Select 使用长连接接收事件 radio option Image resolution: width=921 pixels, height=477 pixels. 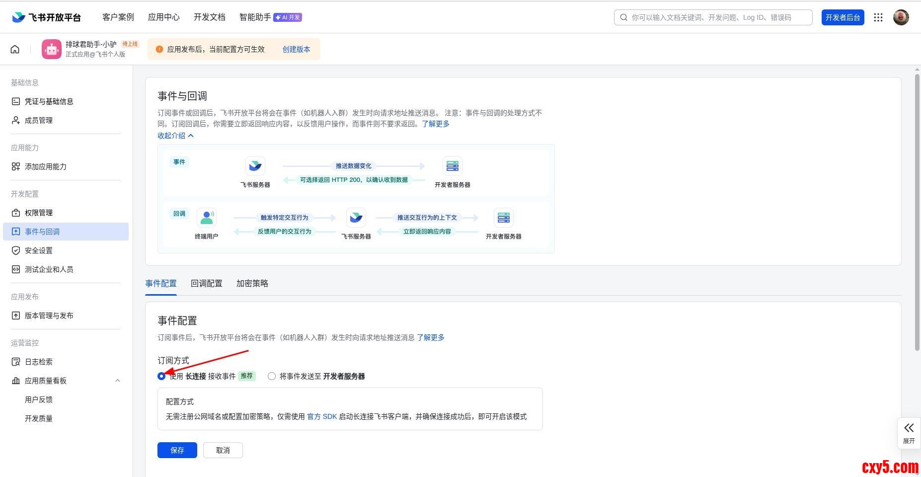click(x=161, y=376)
